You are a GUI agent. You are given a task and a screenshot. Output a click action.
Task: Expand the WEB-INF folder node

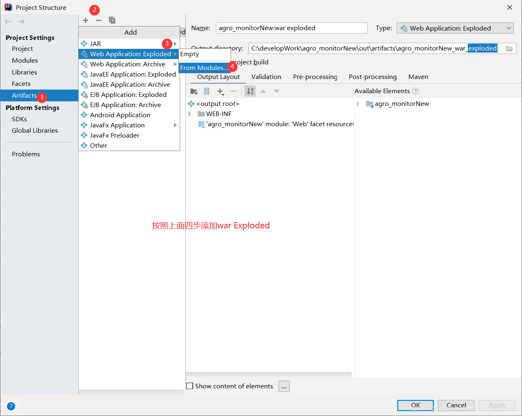point(189,114)
